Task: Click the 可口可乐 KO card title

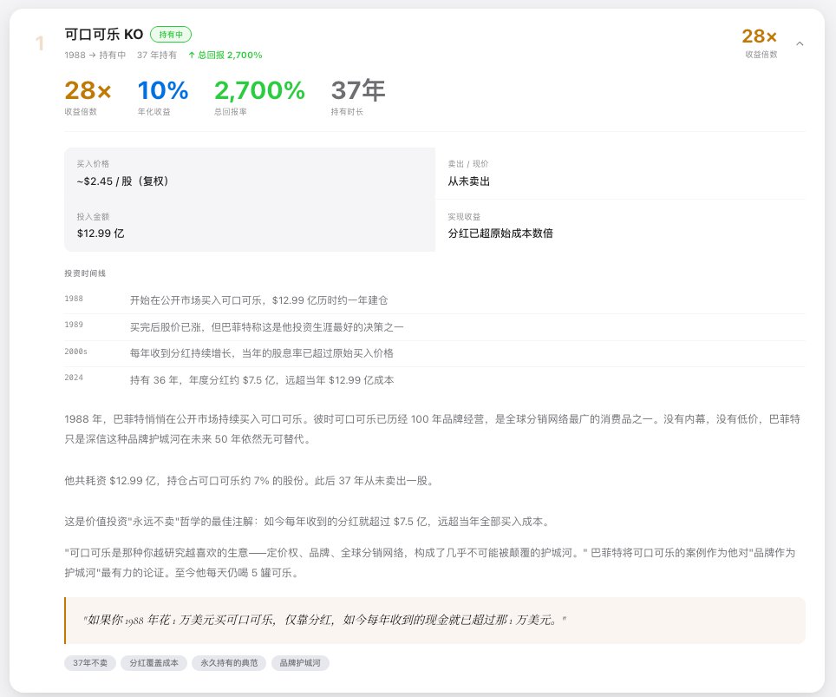Action: pos(104,35)
